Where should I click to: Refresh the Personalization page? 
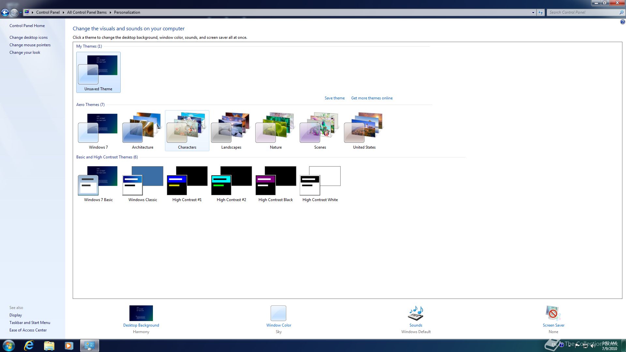click(541, 12)
